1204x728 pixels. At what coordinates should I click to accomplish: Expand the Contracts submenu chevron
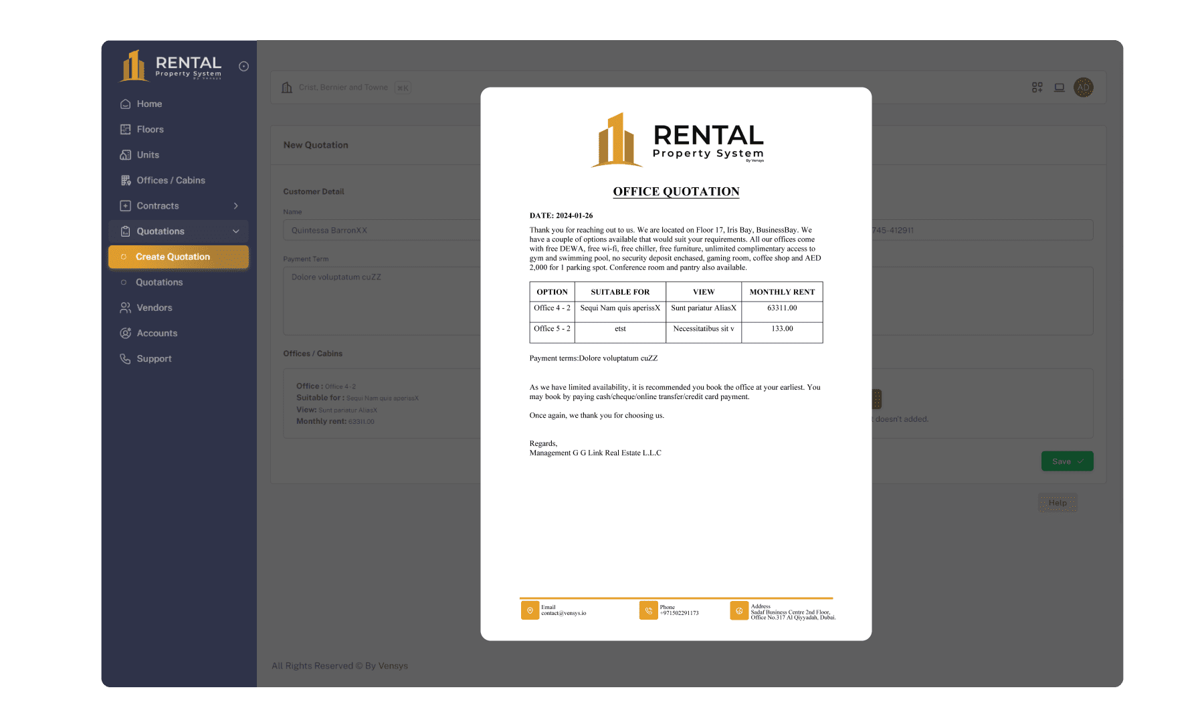(x=236, y=206)
